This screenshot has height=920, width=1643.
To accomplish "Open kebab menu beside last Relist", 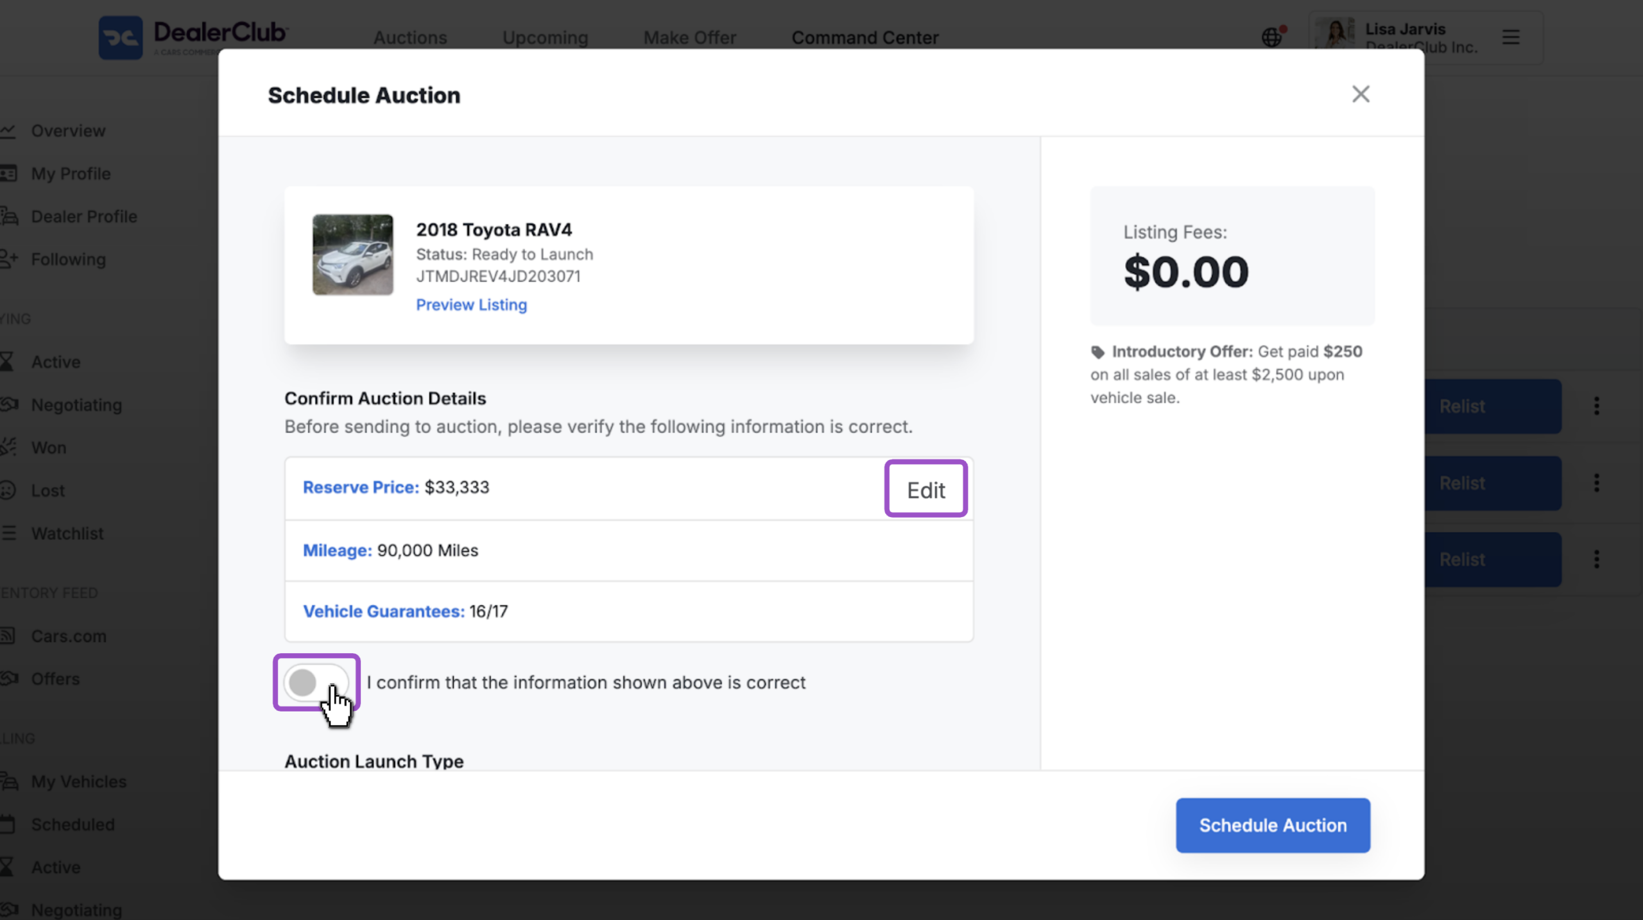I will pyautogui.click(x=1596, y=559).
